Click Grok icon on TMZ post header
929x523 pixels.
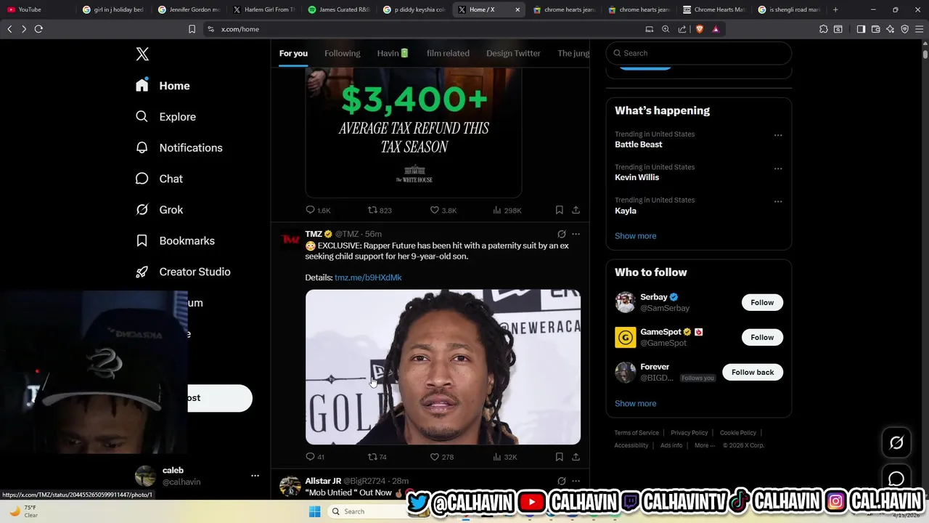561,234
